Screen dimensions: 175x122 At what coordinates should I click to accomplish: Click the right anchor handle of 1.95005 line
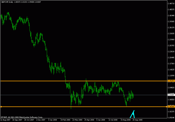167,107
